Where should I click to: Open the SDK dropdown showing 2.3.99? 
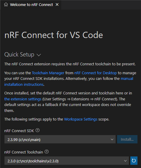point(60,139)
